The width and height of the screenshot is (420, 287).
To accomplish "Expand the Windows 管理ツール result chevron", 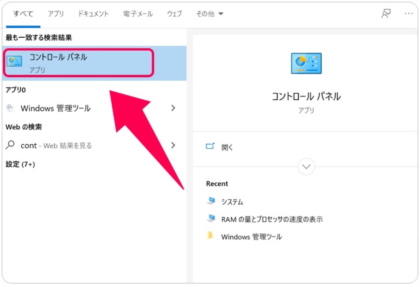I will point(173,108).
